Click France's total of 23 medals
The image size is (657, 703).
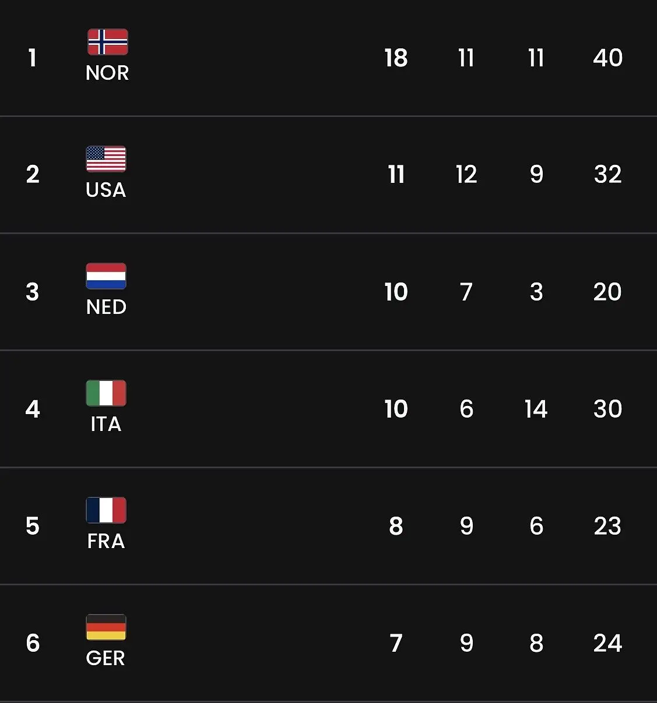point(607,526)
